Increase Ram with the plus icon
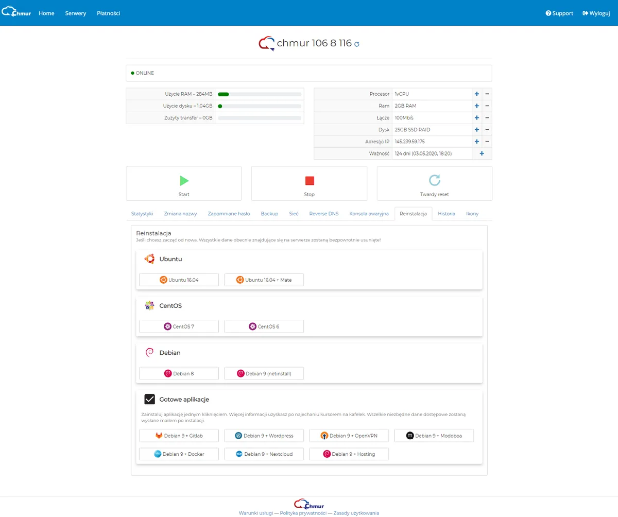This screenshot has width=618, height=517. click(x=477, y=106)
